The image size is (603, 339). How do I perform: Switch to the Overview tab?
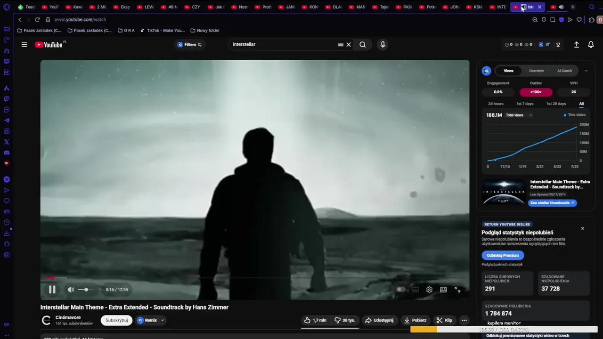tap(536, 71)
